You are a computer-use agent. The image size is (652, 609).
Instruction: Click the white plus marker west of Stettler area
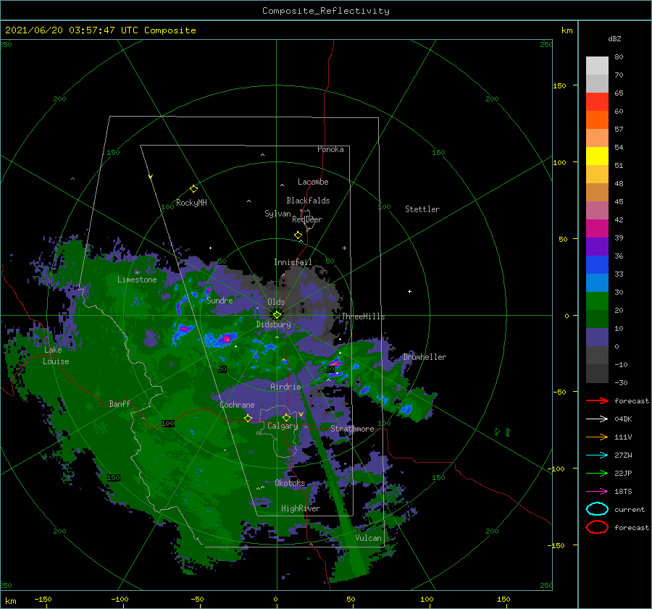(x=409, y=291)
